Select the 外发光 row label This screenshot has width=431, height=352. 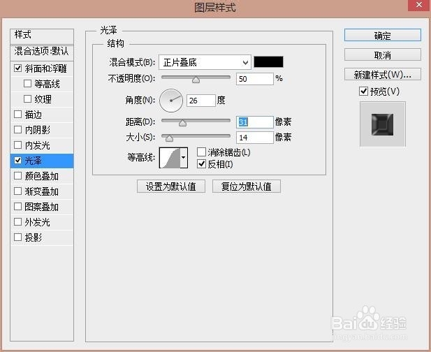[38, 222]
